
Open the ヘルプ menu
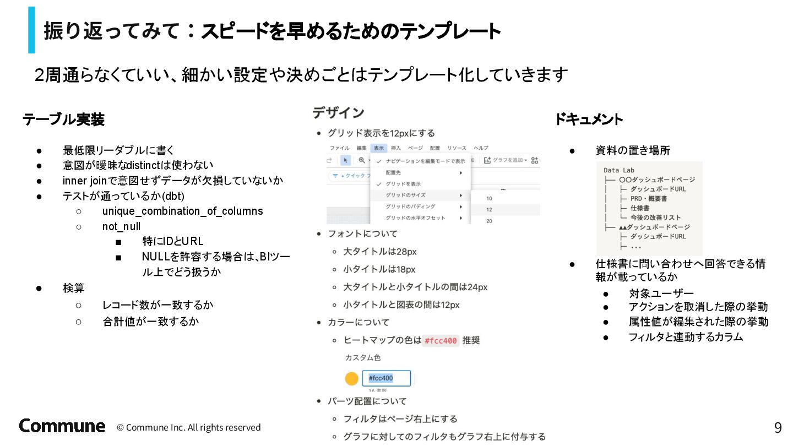pyautogui.click(x=481, y=148)
